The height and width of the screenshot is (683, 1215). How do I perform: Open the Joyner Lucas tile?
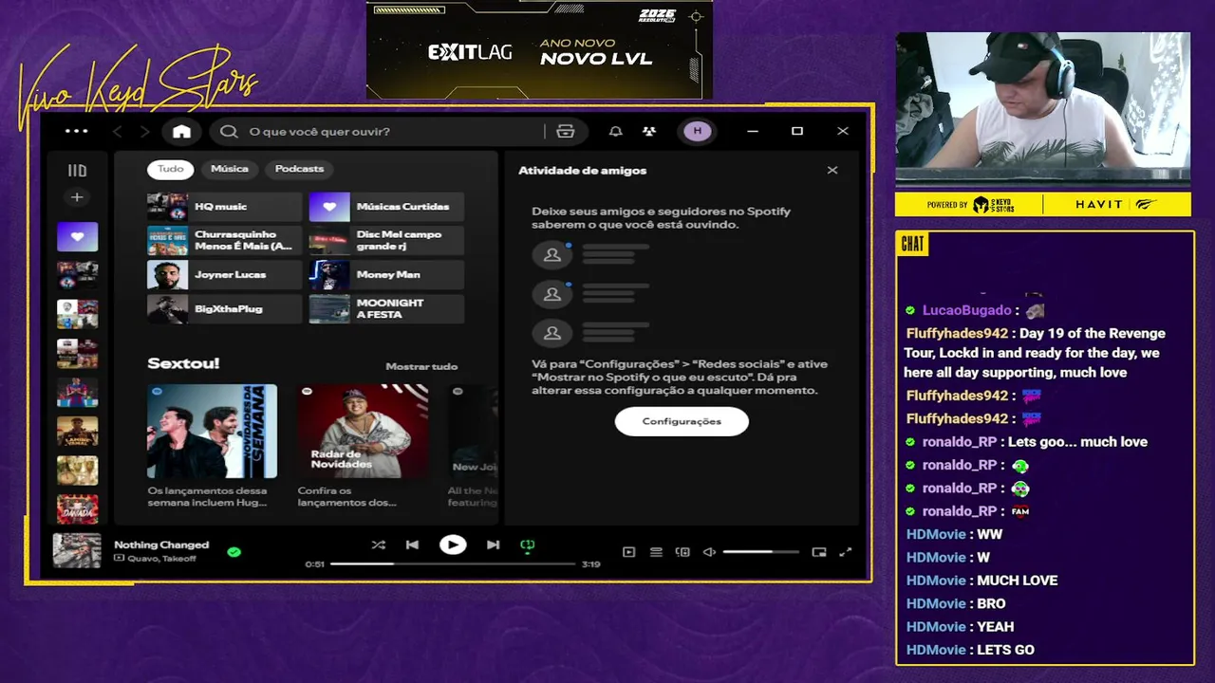[225, 275]
